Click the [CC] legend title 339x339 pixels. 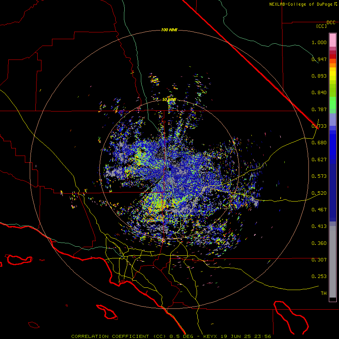click(321, 26)
